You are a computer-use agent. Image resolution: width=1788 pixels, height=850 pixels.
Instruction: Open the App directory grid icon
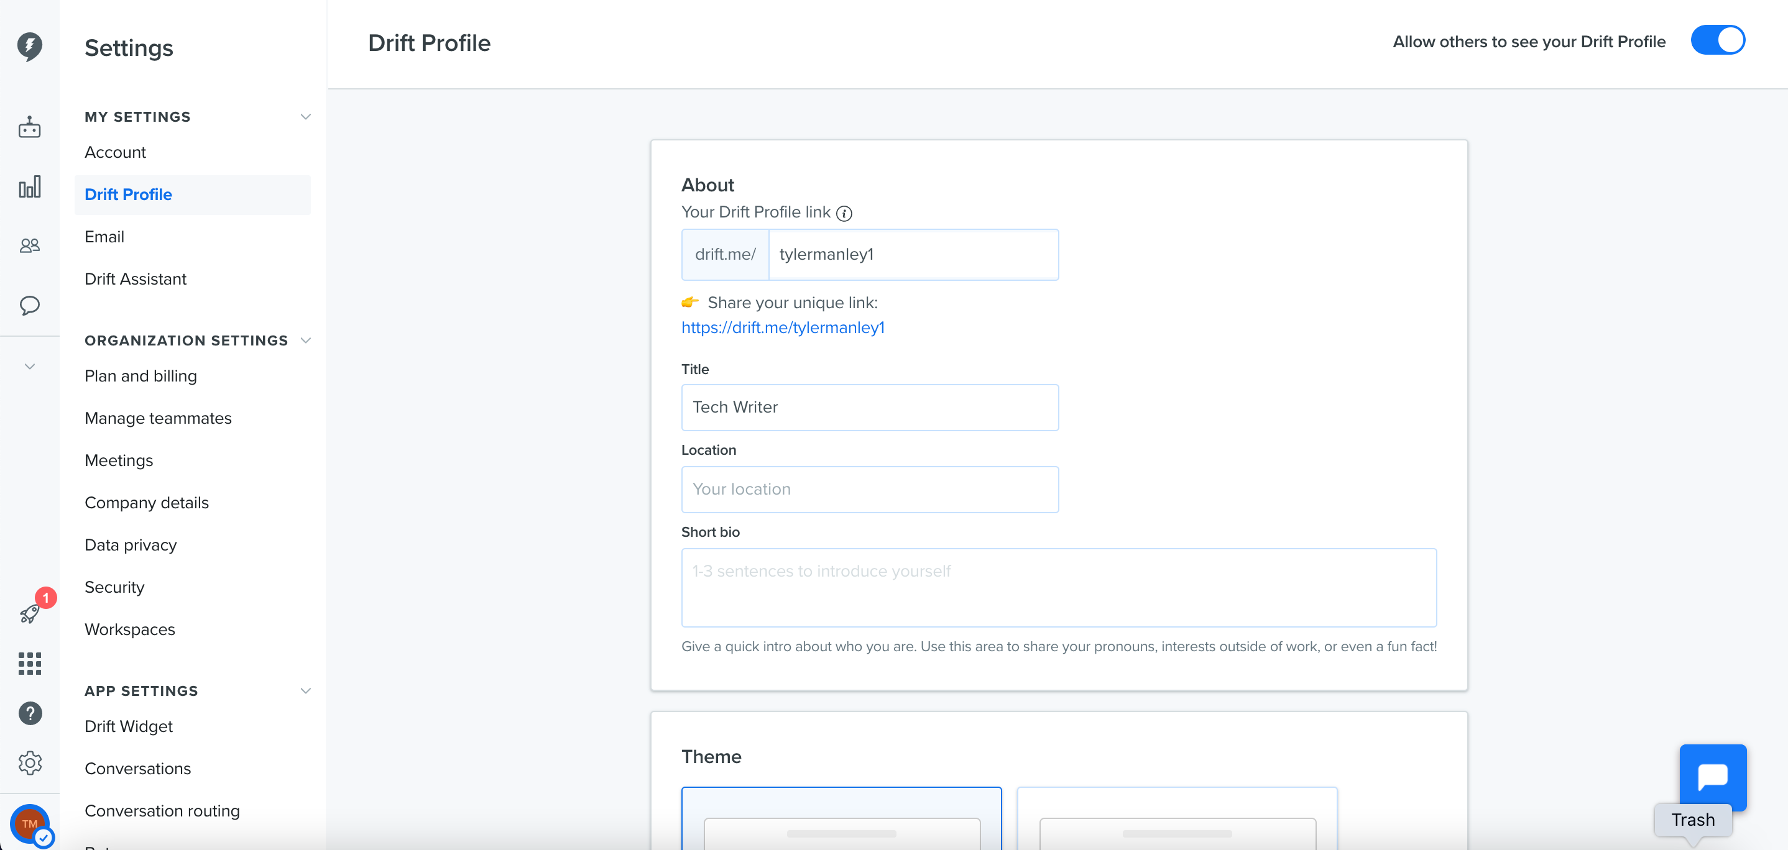pyautogui.click(x=30, y=664)
